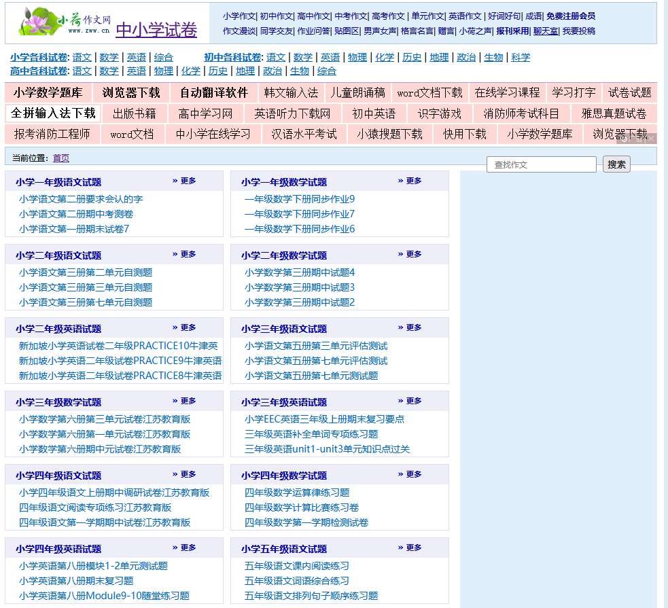Click the 查找作文 search input field
Screen dimensions: 668x608
point(541,164)
